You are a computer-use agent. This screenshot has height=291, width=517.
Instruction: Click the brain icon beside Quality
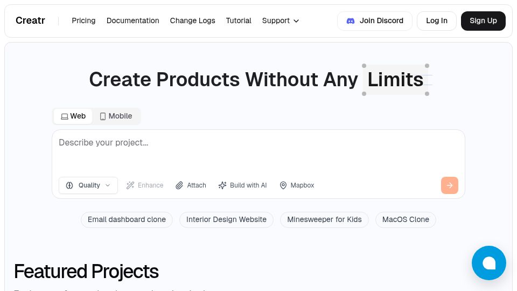click(x=69, y=185)
